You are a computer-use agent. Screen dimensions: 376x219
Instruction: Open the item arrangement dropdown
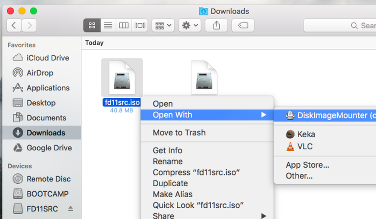point(163,25)
